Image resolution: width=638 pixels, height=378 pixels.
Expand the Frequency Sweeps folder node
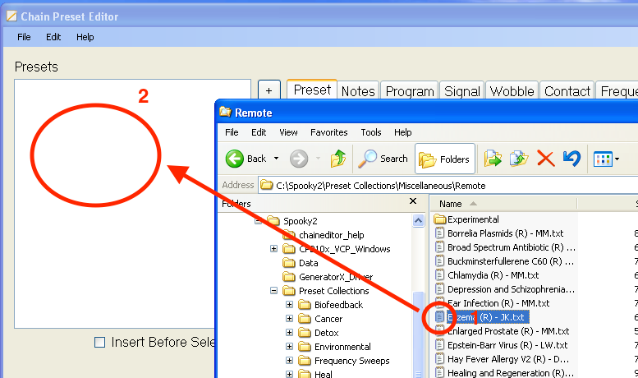point(289,361)
